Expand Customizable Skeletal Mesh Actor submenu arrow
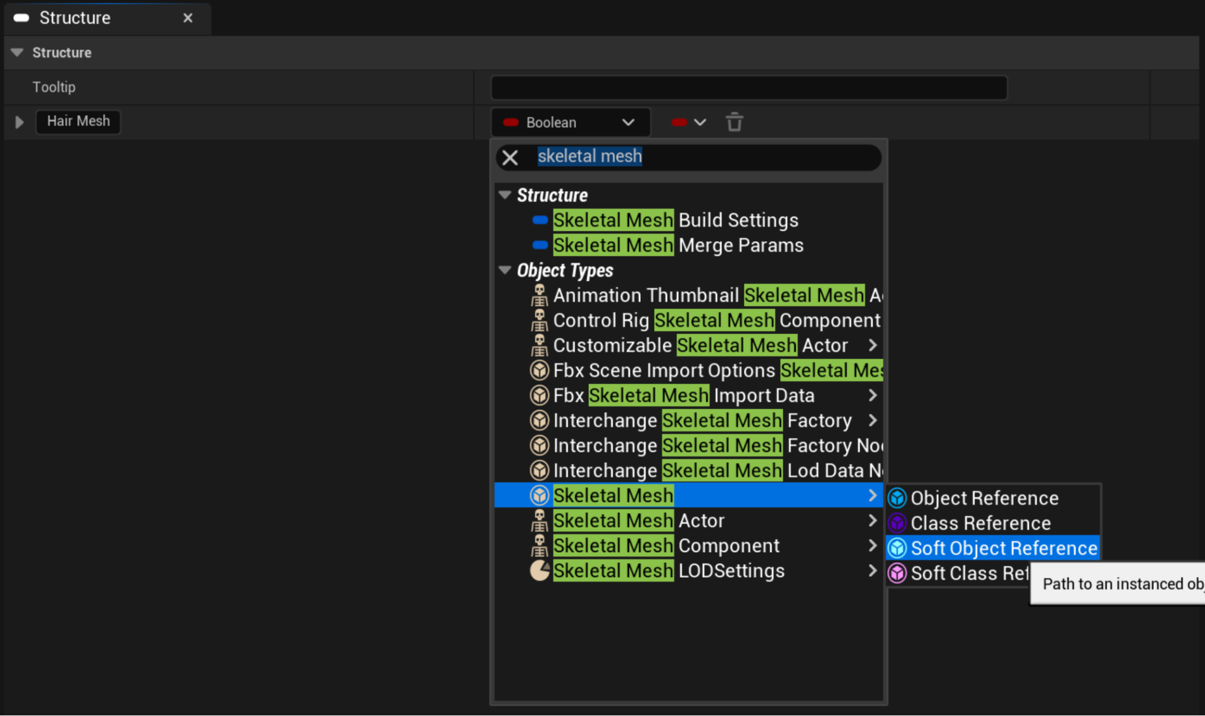This screenshot has height=716, width=1205. [x=872, y=345]
